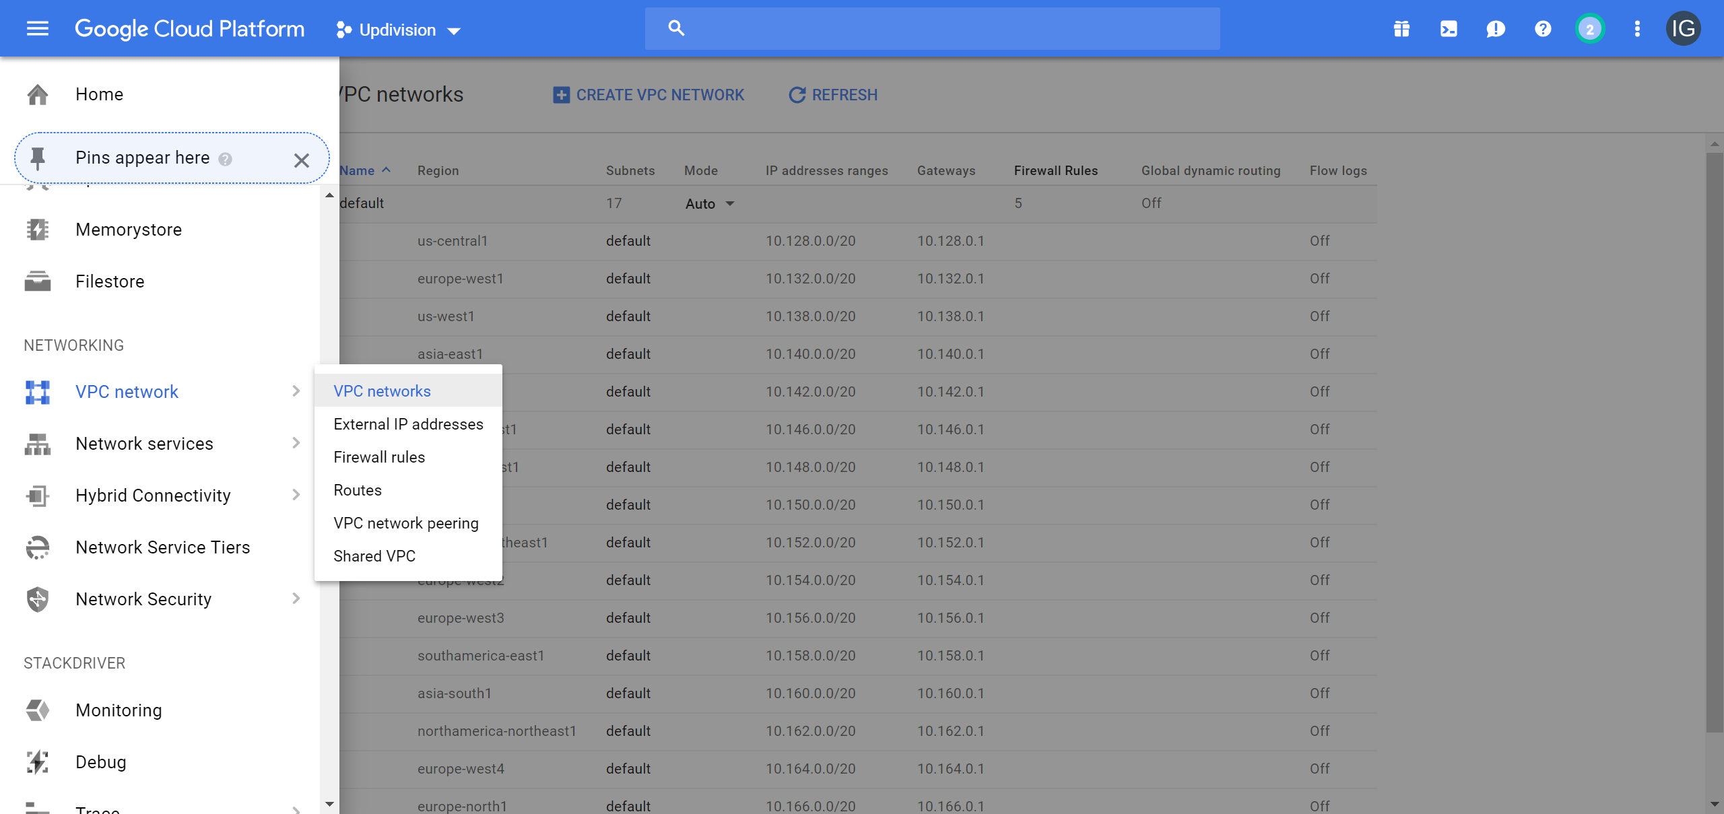Click the 10.160.0.1 gateway value
The image size is (1724, 814).
tap(951, 693)
